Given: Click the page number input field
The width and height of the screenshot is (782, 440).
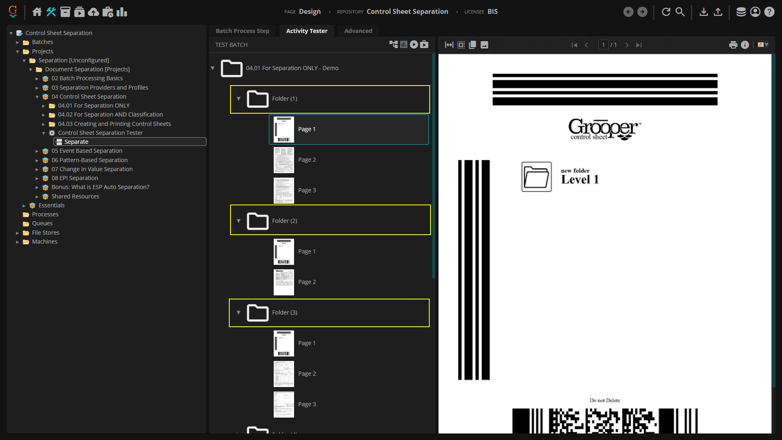Looking at the screenshot, I should (x=603, y=45).
